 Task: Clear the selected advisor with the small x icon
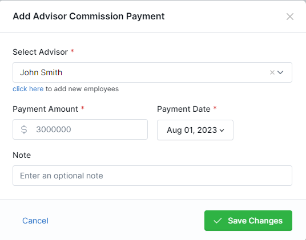pyautogui.click(x=272, y=72)
